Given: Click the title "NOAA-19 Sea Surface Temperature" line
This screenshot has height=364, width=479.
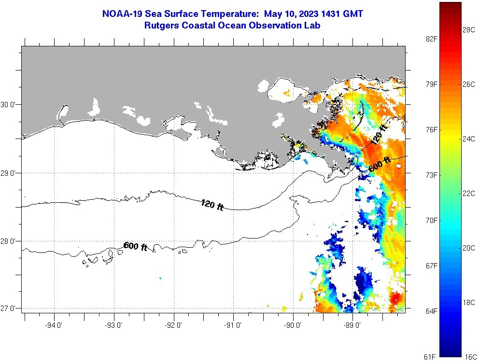Looking at the screenshot, I should click(232, 14).
